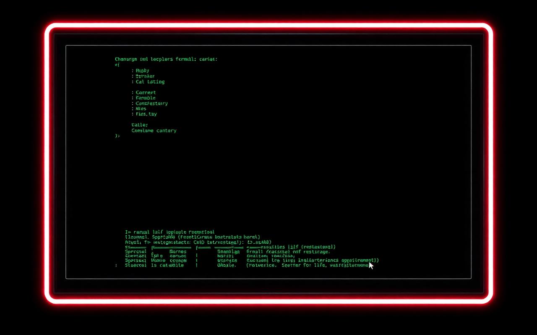The width and height of the screenshot is (537, 335).
Task: Click the 'Cornert' line in the list
Action: pyautogui.click(x=146, y=93)
